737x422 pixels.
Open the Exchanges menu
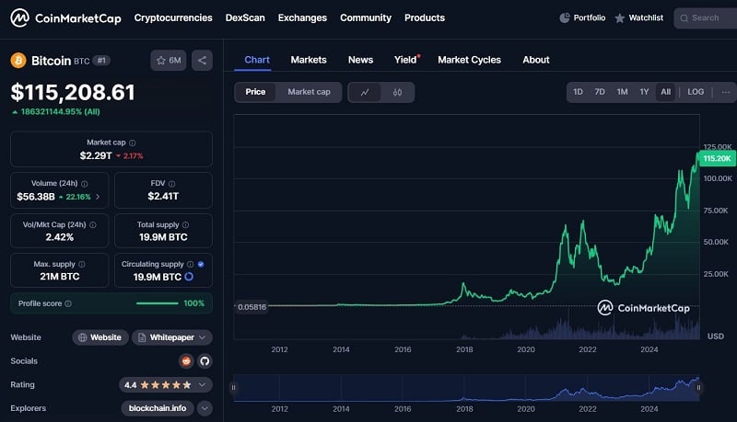click(x=302, y=17)
